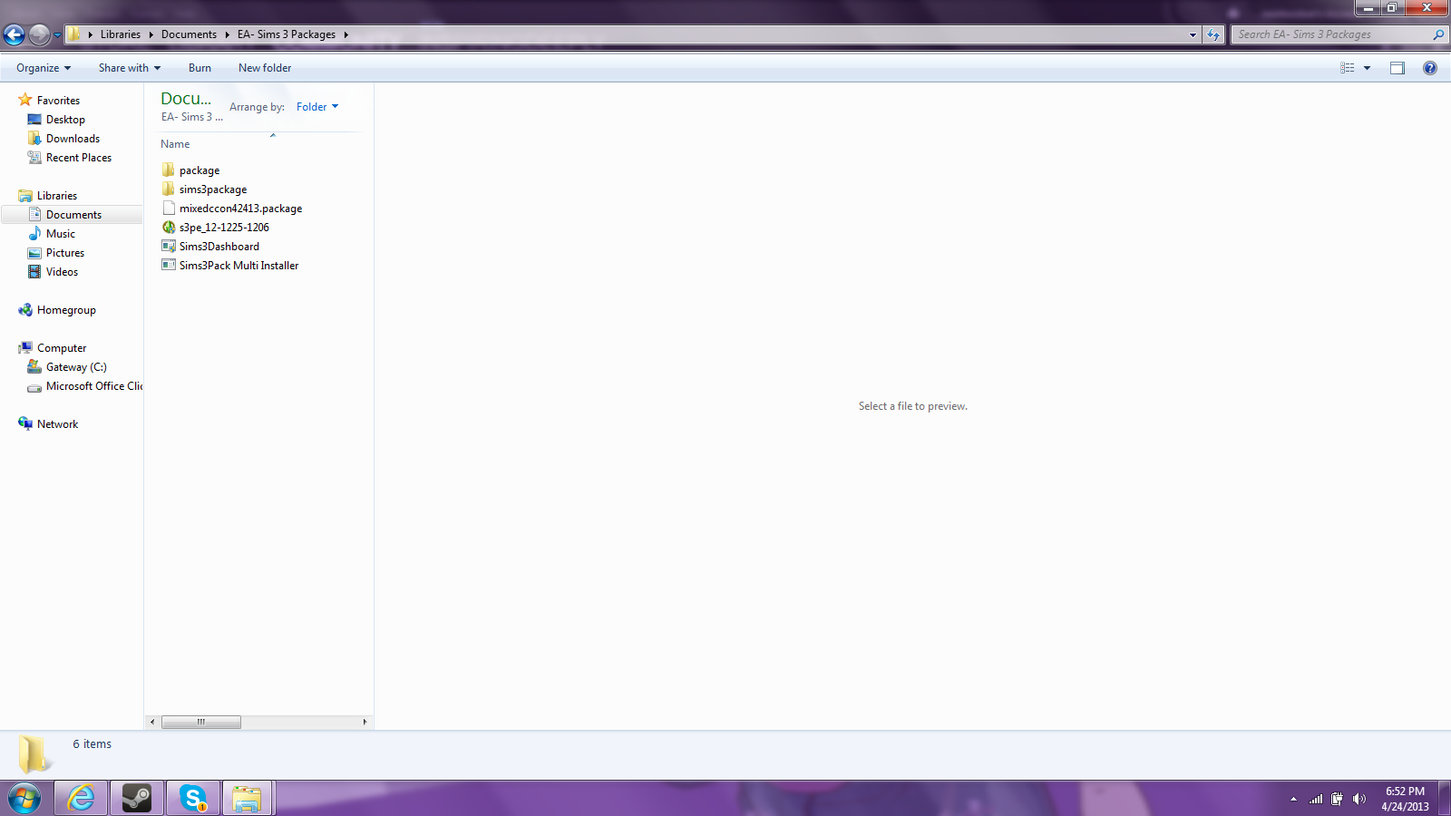Open Gateway (C:) drive
Image resolution: width=1451 pixels, height=816 pixels.
click(76, 367)
